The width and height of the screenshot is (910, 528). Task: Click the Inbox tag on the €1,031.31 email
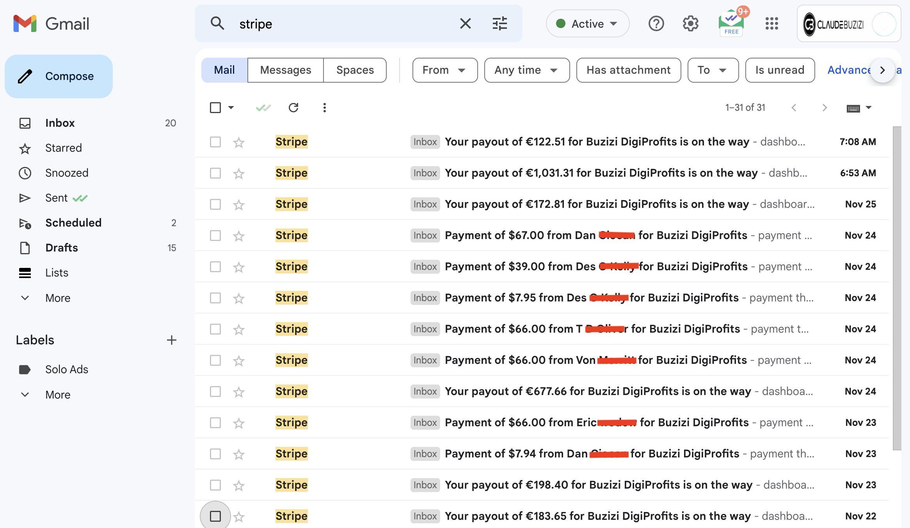[x=425, y=173]
